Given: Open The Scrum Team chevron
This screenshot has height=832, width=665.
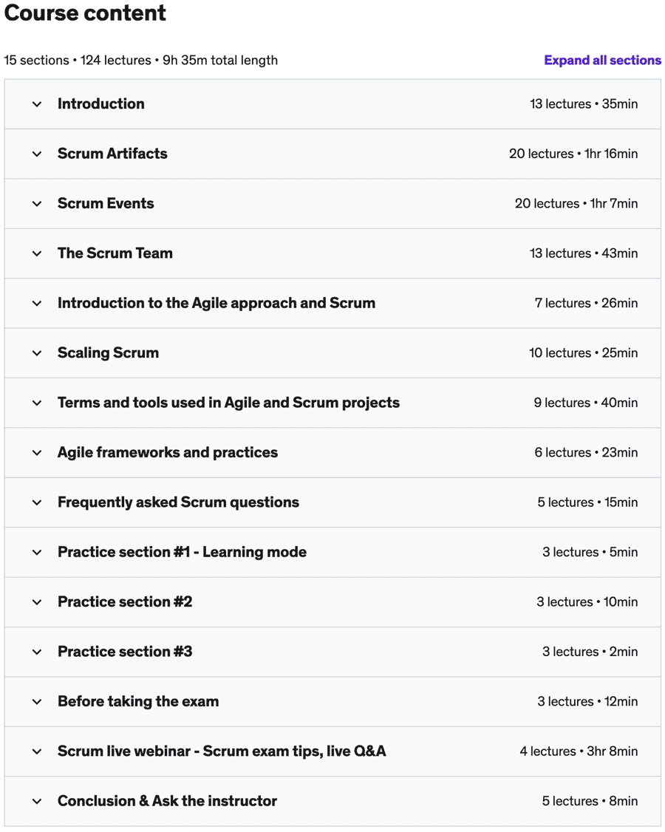Looking at the screenshot, I should pyautogui.click(x=37, y=253).
